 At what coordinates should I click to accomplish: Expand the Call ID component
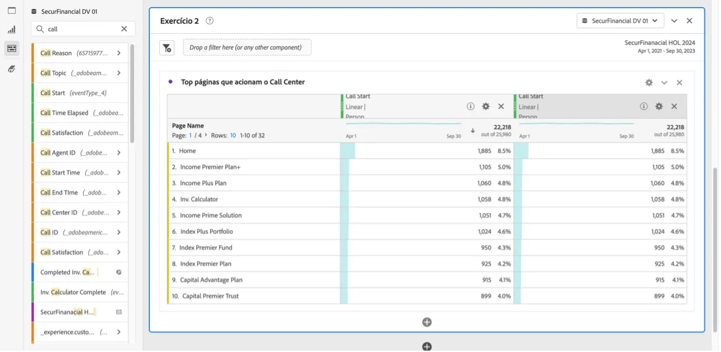(119, 233)
